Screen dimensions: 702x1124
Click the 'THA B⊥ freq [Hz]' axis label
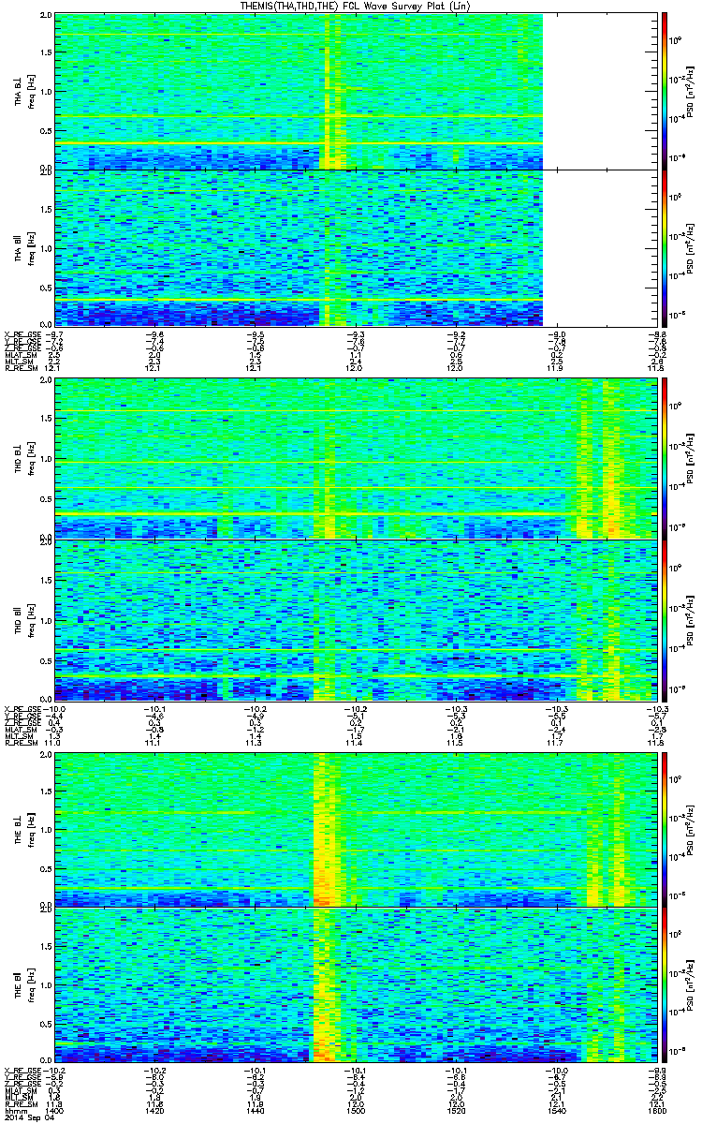coord(22,91)
